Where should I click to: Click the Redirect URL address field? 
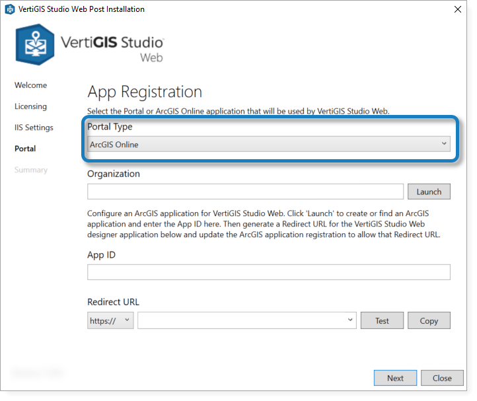(241, 320)
